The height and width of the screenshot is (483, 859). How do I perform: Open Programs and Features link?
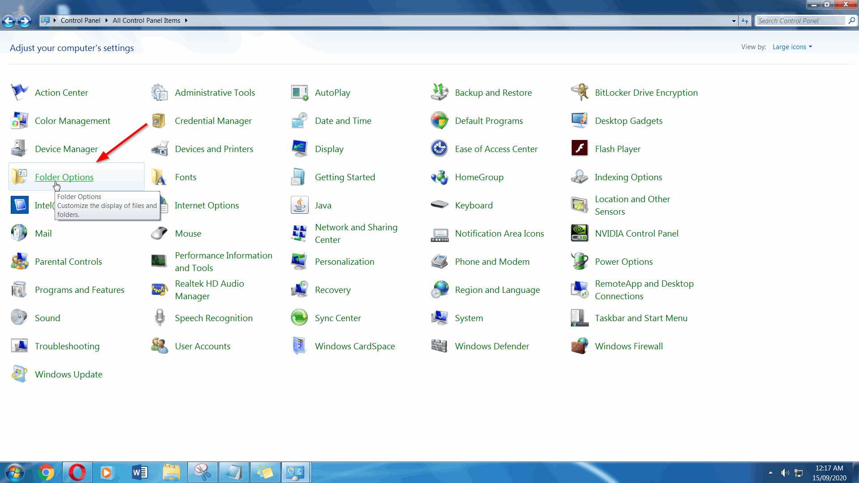tap(80, 290)
